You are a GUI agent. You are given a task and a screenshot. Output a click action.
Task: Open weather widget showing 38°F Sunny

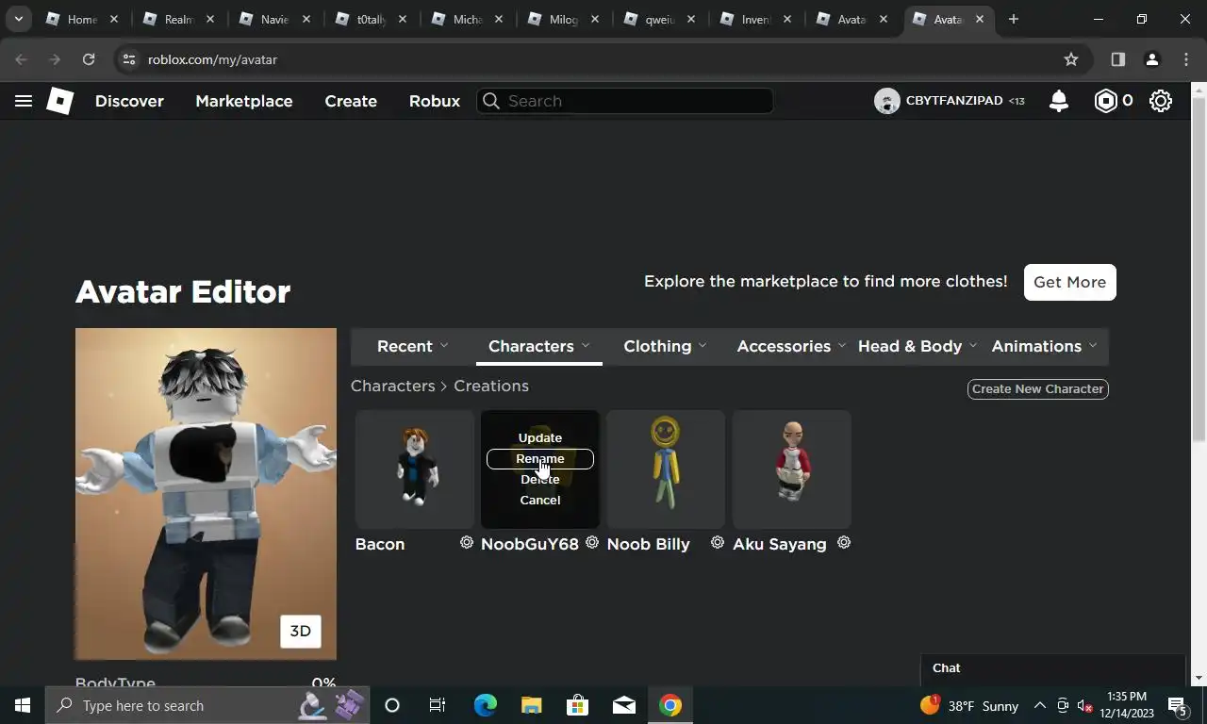969,705
